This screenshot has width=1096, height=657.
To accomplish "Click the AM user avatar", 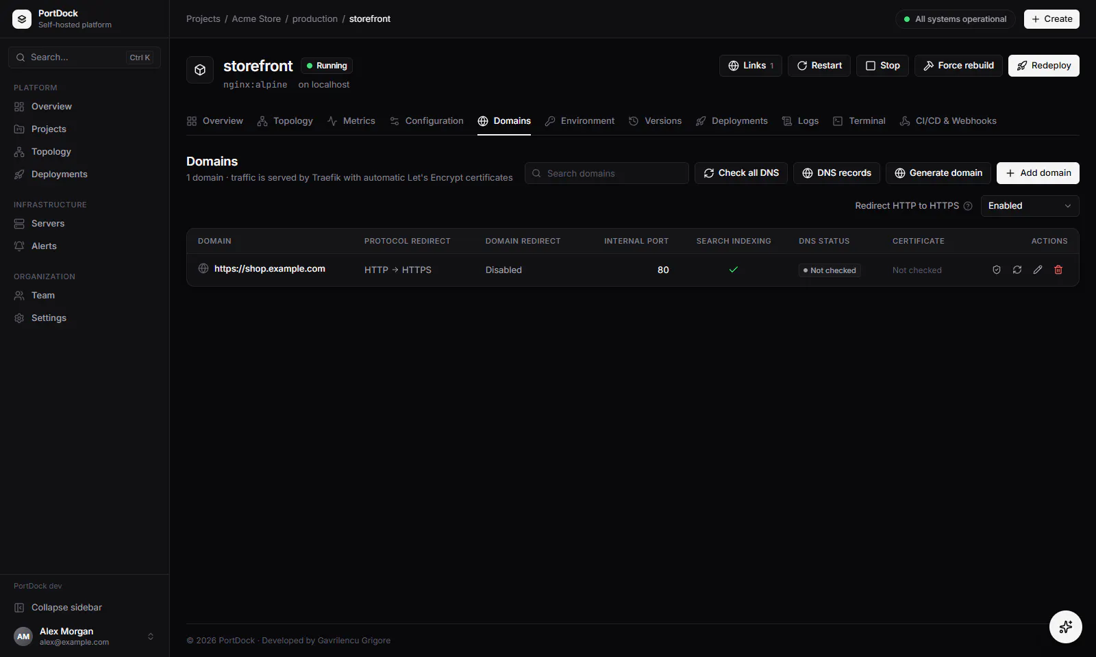I will (x=23, y=636).
